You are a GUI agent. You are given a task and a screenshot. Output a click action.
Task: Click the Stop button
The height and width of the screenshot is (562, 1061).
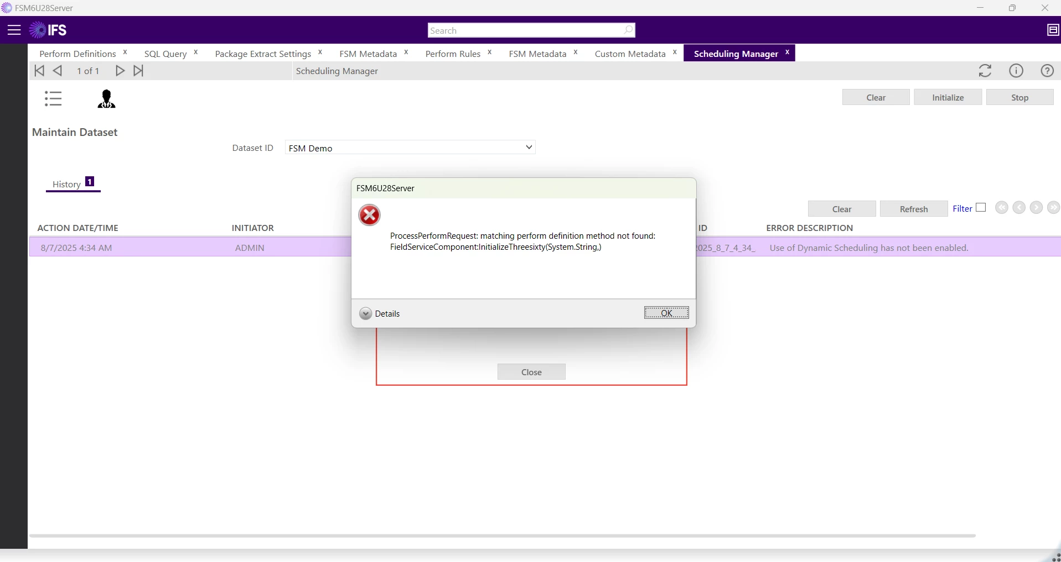[x=1020, y=97]
